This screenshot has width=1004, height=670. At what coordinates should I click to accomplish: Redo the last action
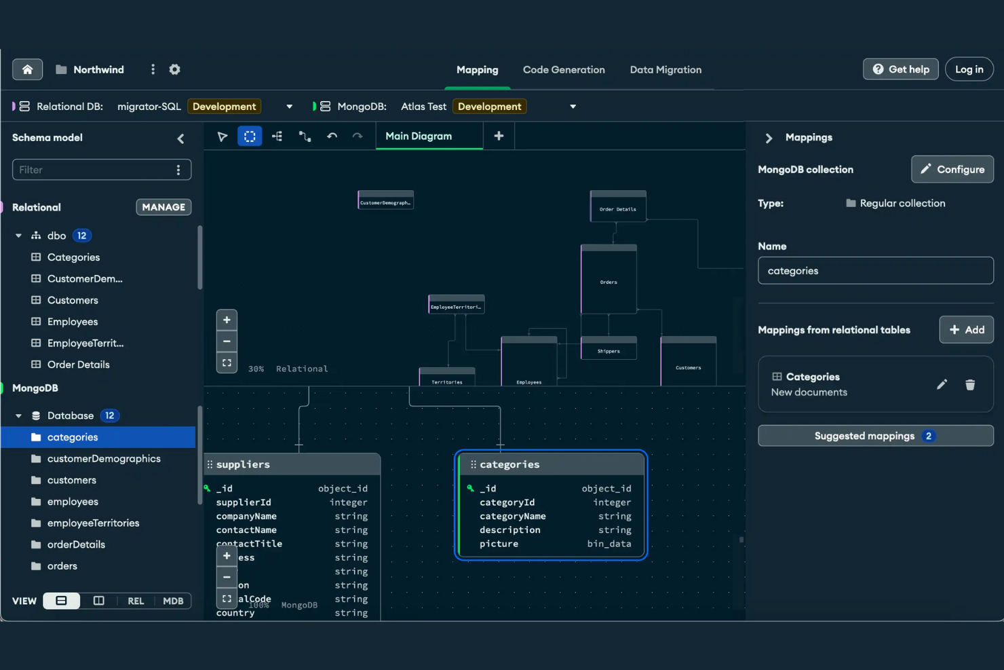[x=358, y=136]
